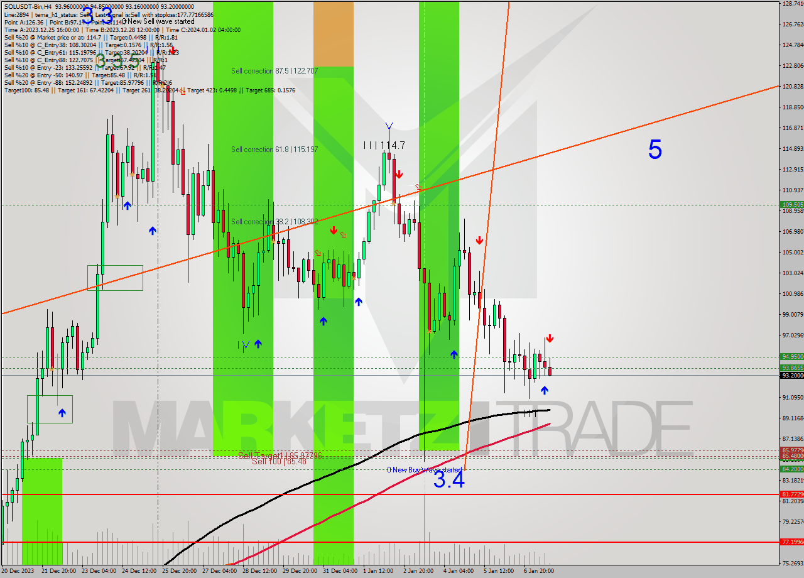Click the 'I V' wave label near 28 Dec low

point(244,344)
